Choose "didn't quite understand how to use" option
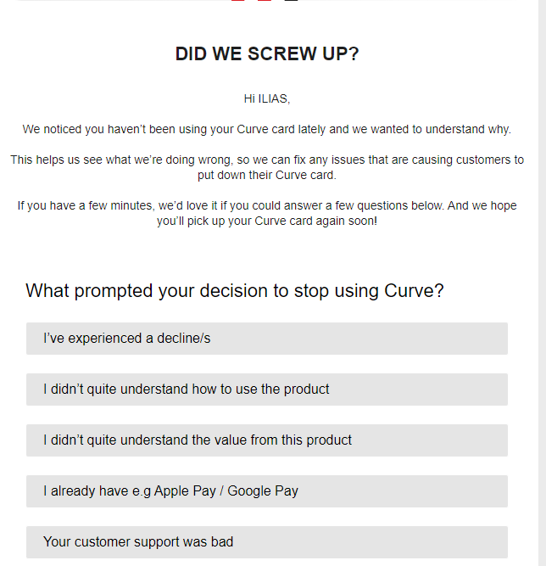This screenshot has width=546, height=566. pos(267,389)
